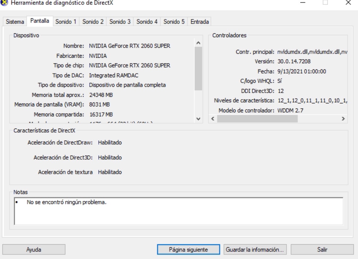Click DirectDraw acceleration 'Habilitado' status
Viewport: 358px width, 259px height.
[x=110, y=143]
